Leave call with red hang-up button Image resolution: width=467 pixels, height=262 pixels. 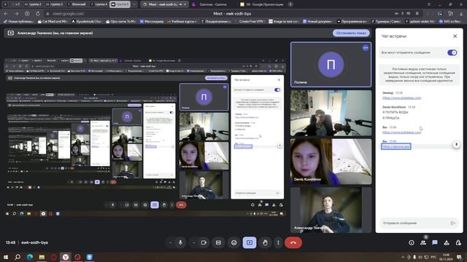click(x=293, y=242)
